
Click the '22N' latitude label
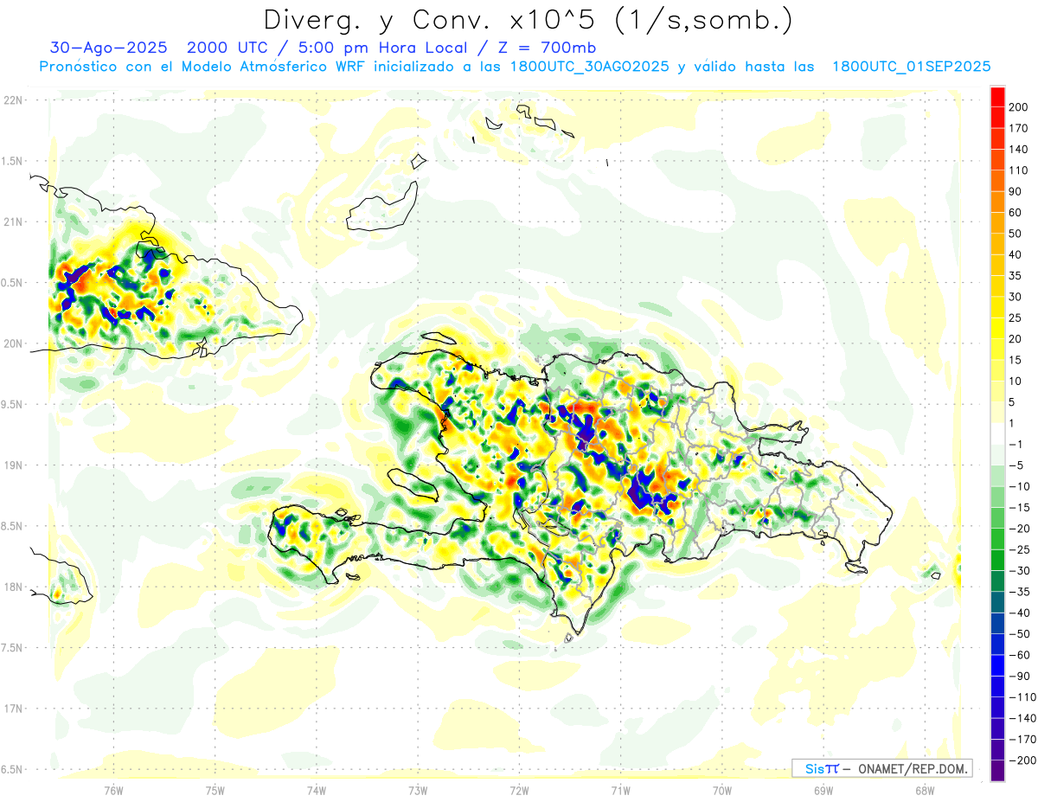(14, 100)
